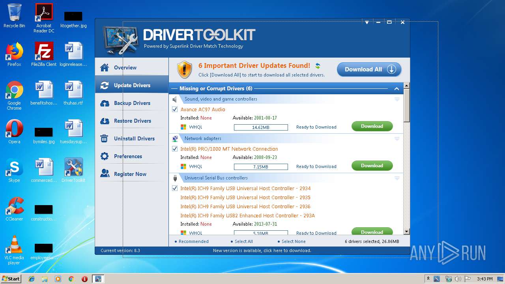The image size is (505, 284).
Task: Open dropdown arrow for Sound, video and game controllers
Action: (397, 99)
